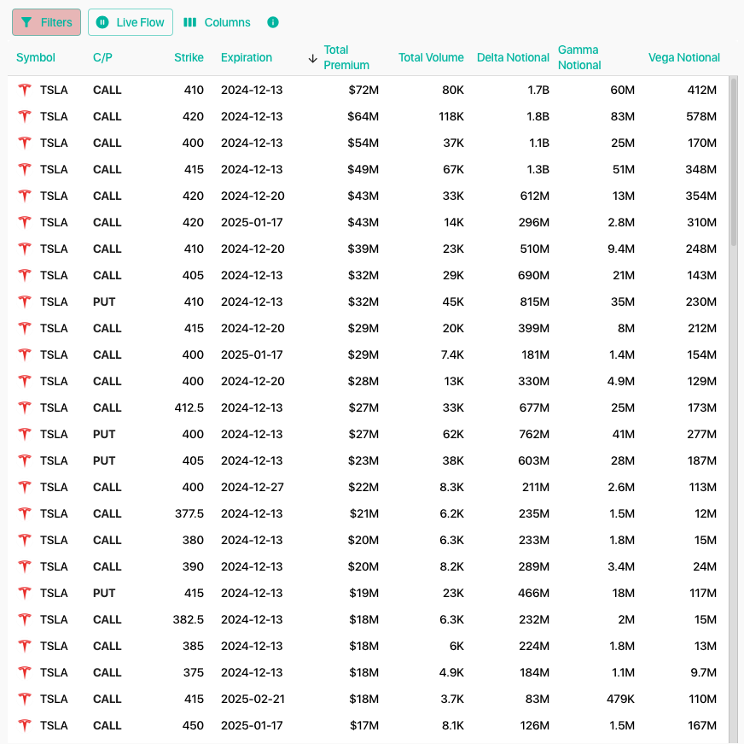The width and height of the screenshot is (744, 744).
Task: Click Tesla logo in 405 CALL row
Action: 25,275
